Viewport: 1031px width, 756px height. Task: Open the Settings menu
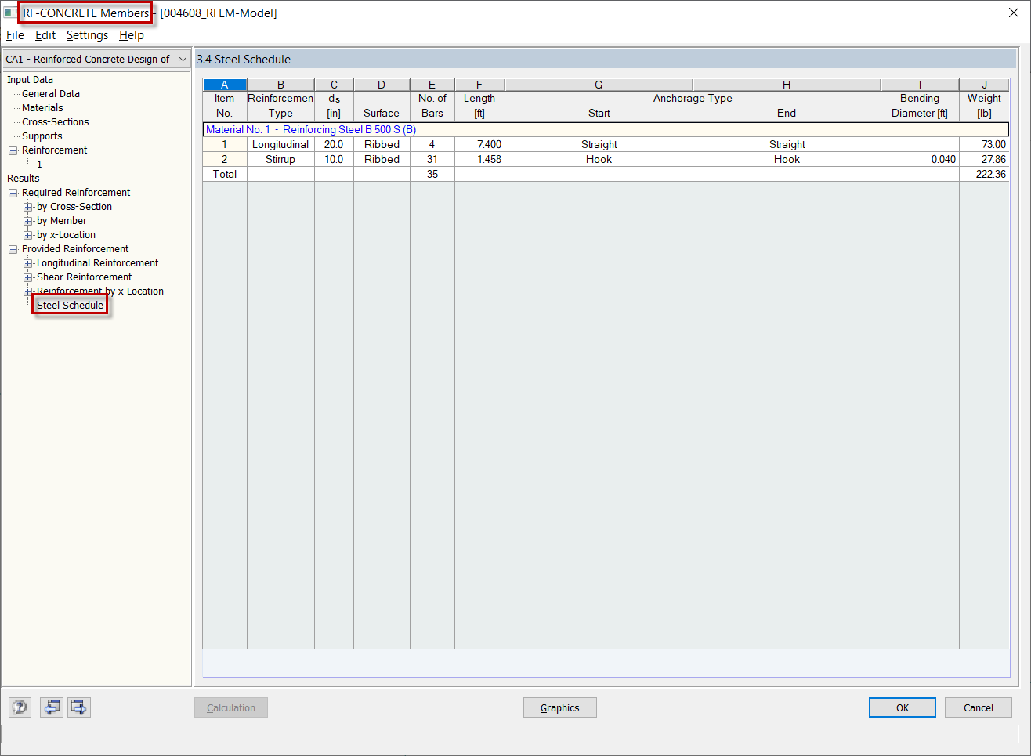point(87,35)
